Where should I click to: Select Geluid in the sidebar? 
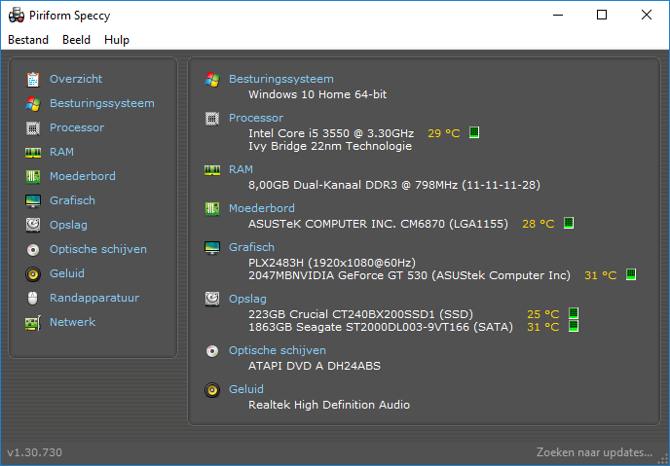tap(66, 273)
